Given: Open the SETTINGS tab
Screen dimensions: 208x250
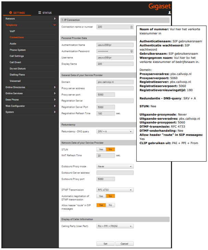Looking at the screenshot, I should click(x=17, y=13).
